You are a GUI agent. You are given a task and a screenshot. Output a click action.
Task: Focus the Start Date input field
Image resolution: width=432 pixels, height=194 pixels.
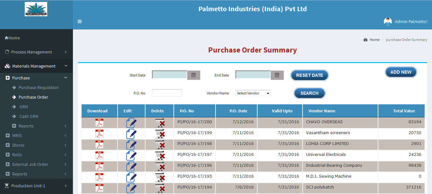pos(170,75)
